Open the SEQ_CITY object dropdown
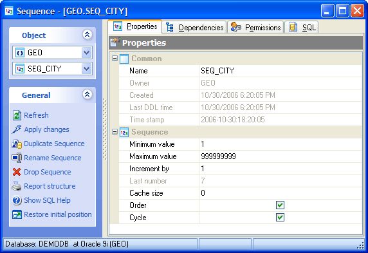 coord(87,69)
